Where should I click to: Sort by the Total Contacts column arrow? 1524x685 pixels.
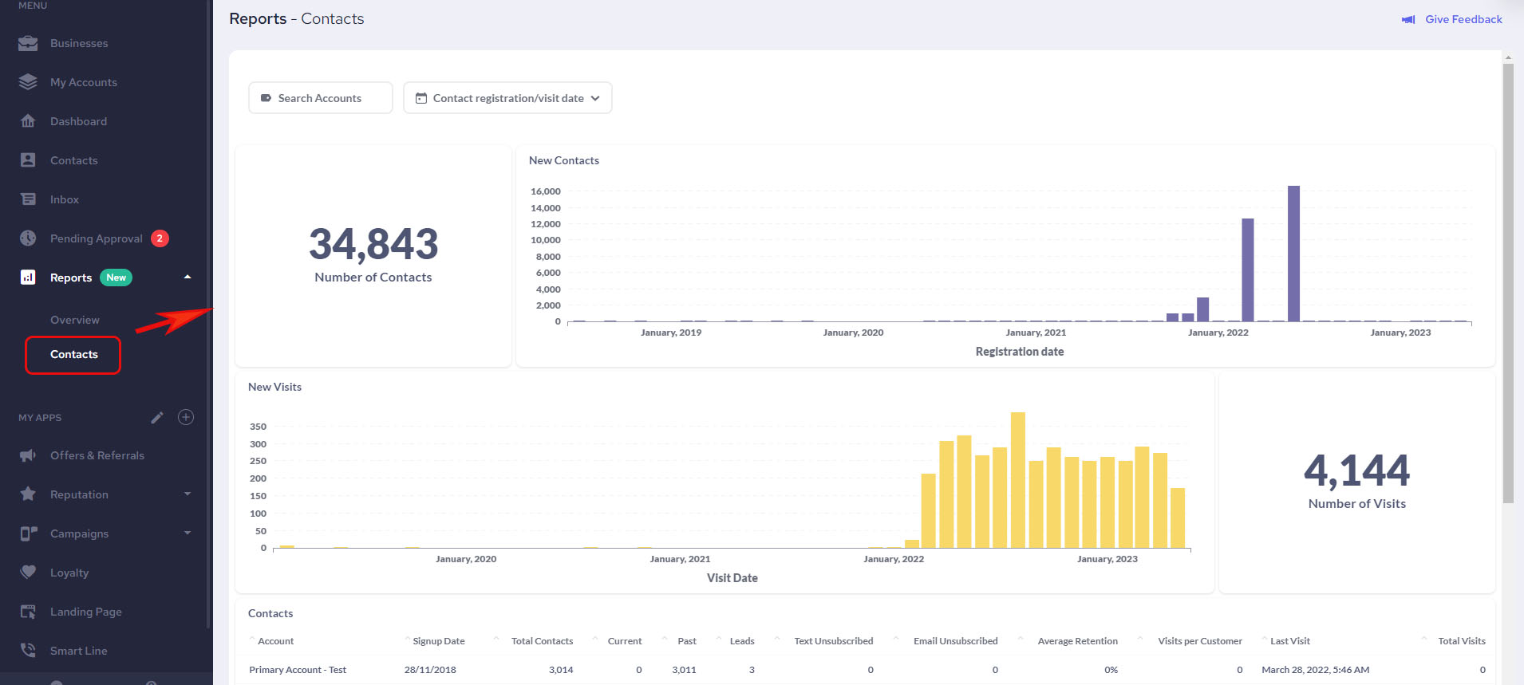[x=496, y=638]
